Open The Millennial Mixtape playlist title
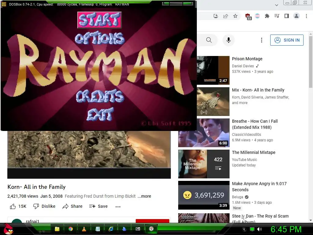This screenshot has height=235, width=313. tap(254, 152)
